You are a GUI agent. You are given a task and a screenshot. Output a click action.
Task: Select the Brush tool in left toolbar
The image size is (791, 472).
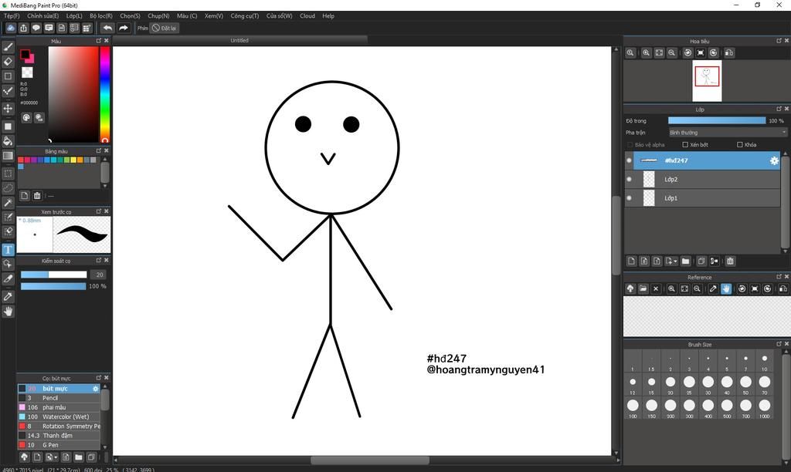(8, 47)
